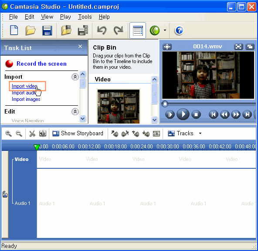Increase the audio volume
Image resolution: width=258 pixels, height=251 pixels.
tap(136, 134)
